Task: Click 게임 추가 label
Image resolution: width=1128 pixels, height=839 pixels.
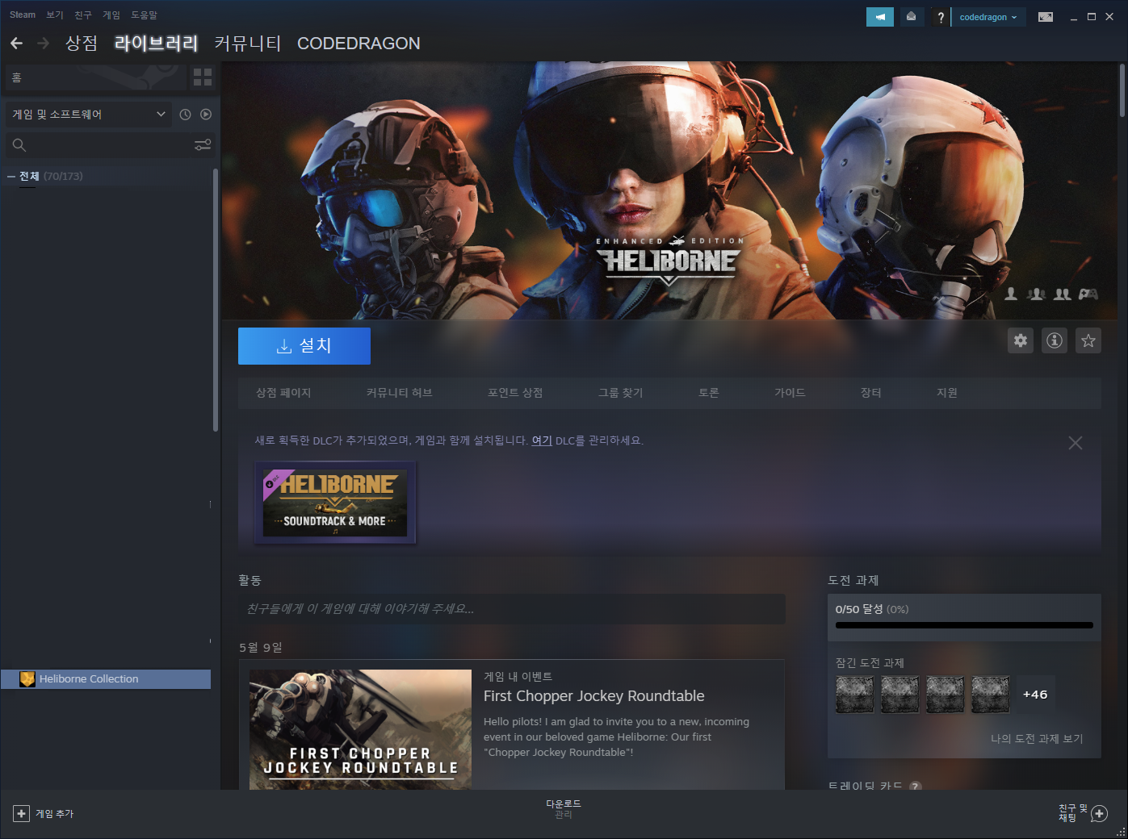Action: (x=55, y=814)
